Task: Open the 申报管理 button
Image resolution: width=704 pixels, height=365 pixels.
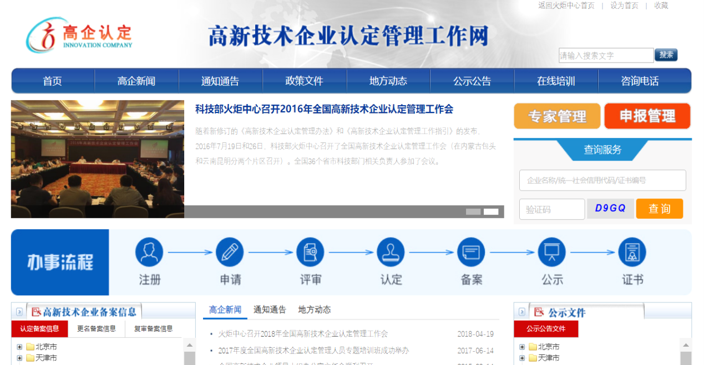Action: (647, 116)
